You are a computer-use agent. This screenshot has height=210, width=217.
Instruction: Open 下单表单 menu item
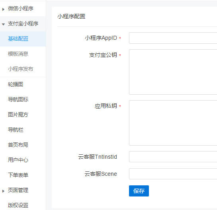18,175
